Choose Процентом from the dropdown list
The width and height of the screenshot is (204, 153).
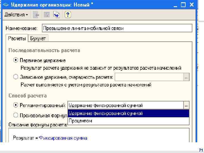click(128, 121)
